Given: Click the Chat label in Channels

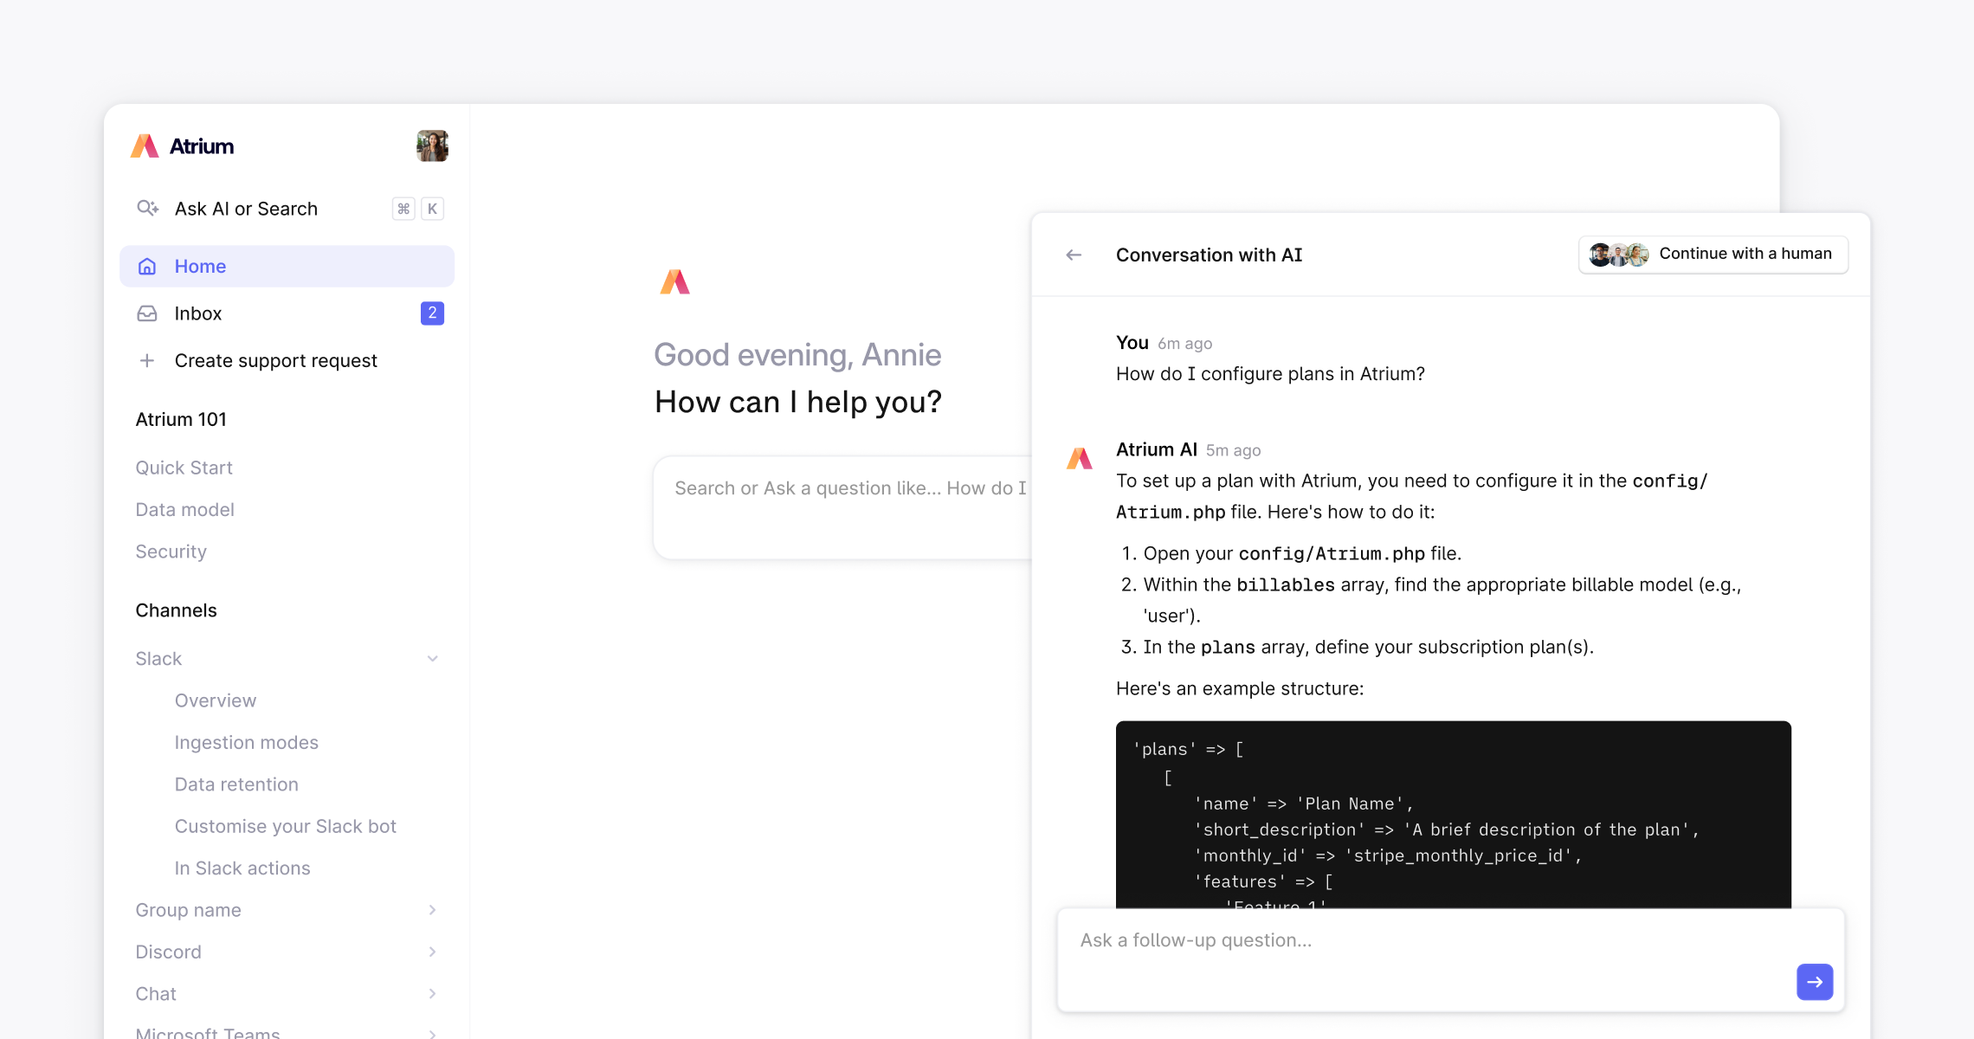Looking at the screenshot, I should pos(156,994).
